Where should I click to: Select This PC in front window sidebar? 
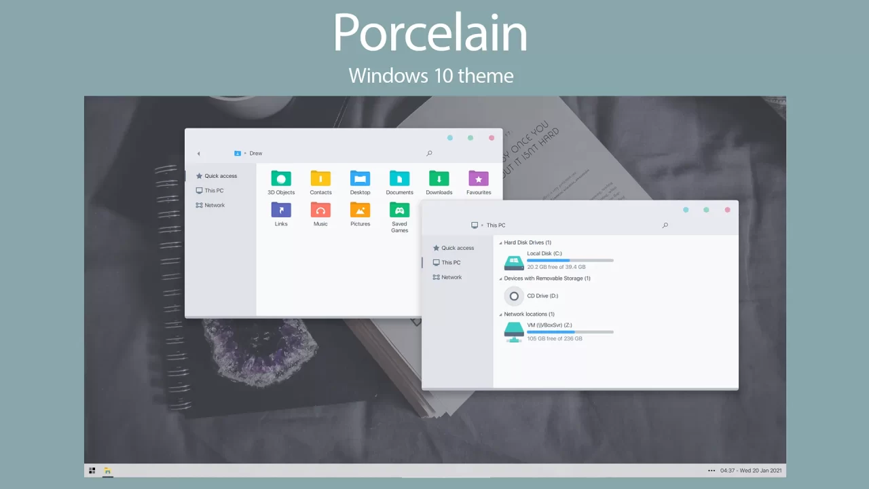(447, 263)
